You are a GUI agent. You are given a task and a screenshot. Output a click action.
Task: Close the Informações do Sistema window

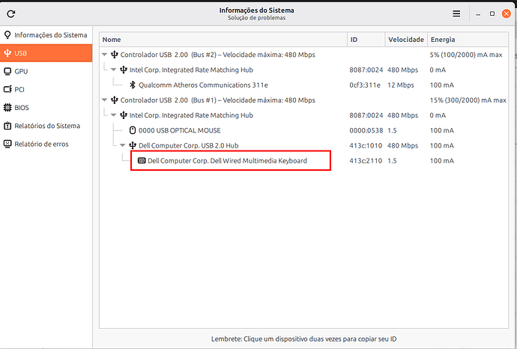click(507, 13)
